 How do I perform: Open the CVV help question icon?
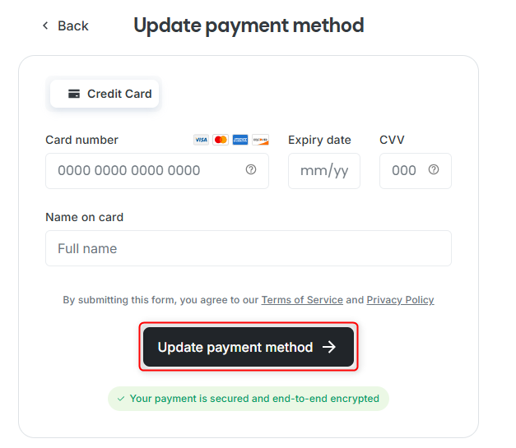point(434,169)
